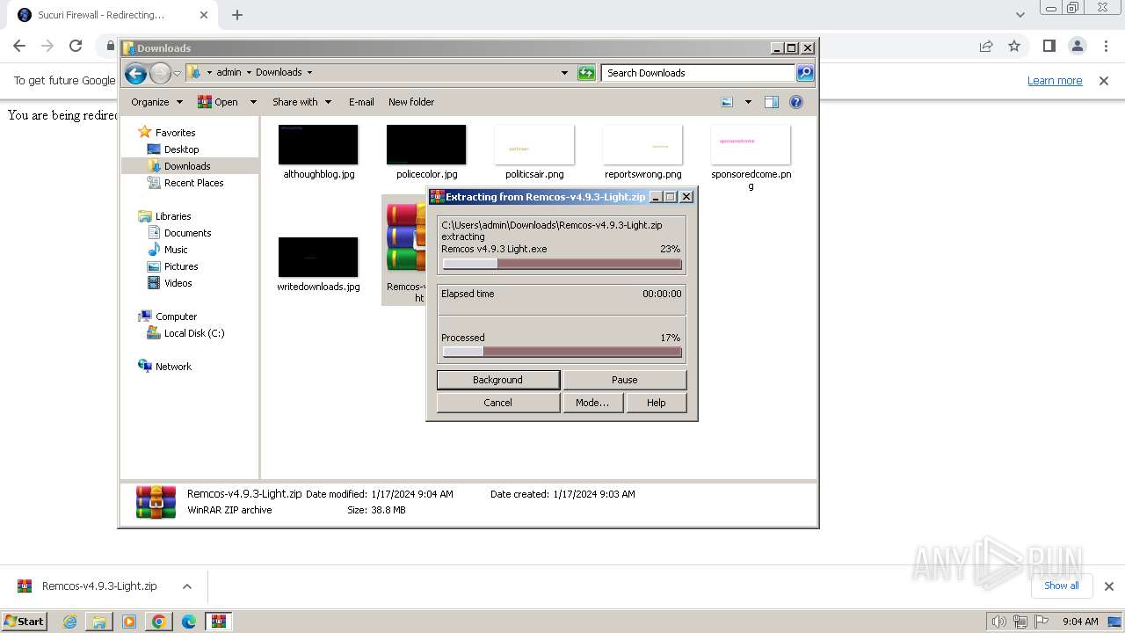Click the Explorer Forward navigation arrow

(x=160, y=74)
